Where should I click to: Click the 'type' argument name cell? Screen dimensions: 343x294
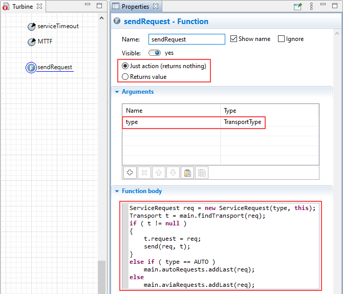tap(171, 122)
